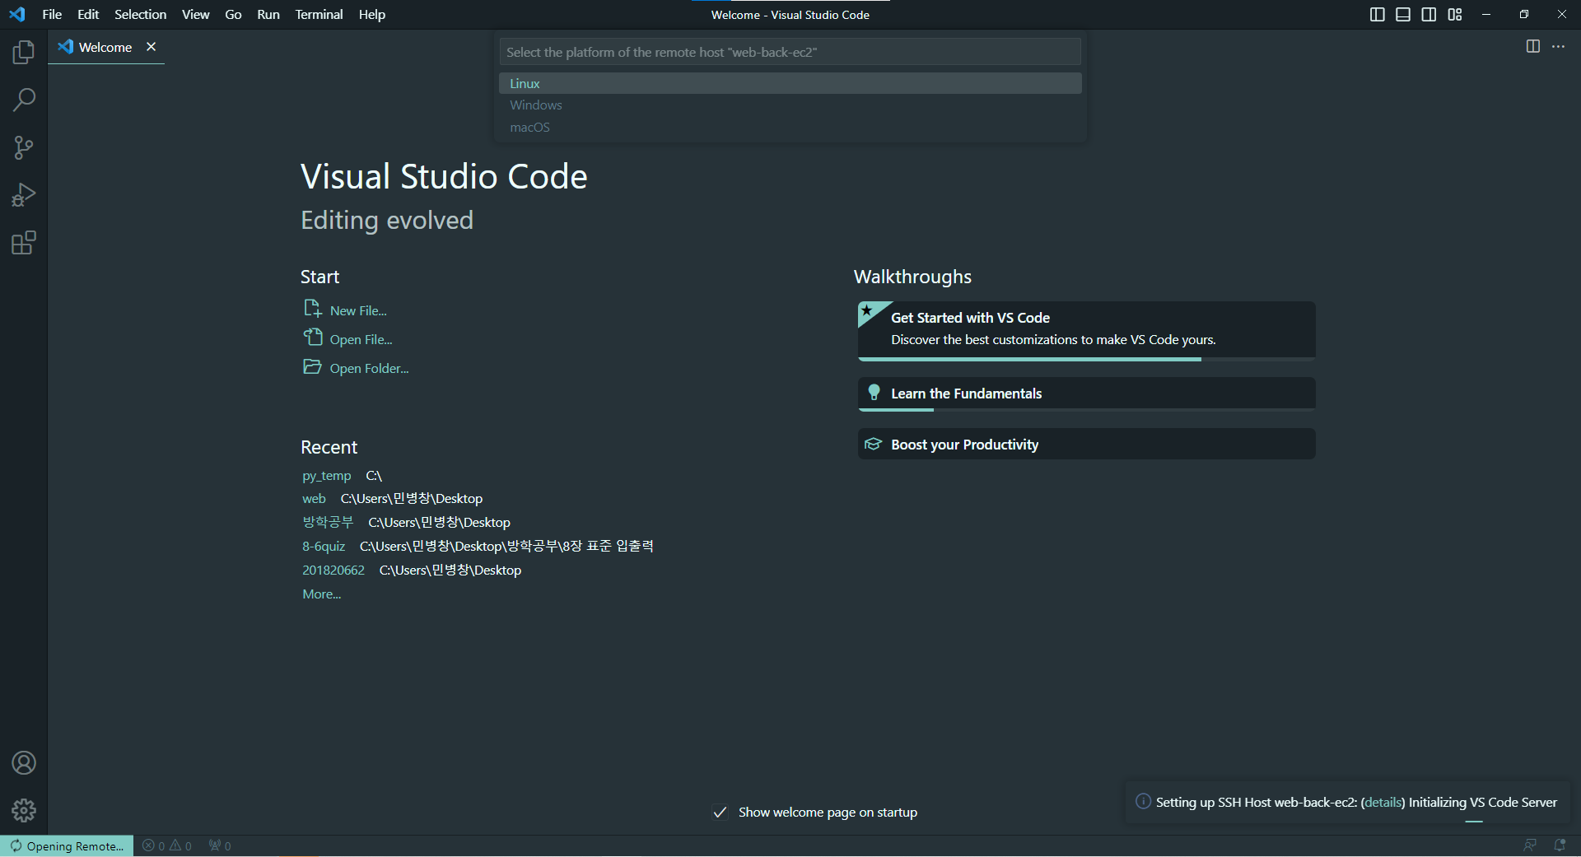Image resolution: width=1581 pixels, height=857 pixels.
Task: Click Open Folder... link
Action: coord(369,368)
